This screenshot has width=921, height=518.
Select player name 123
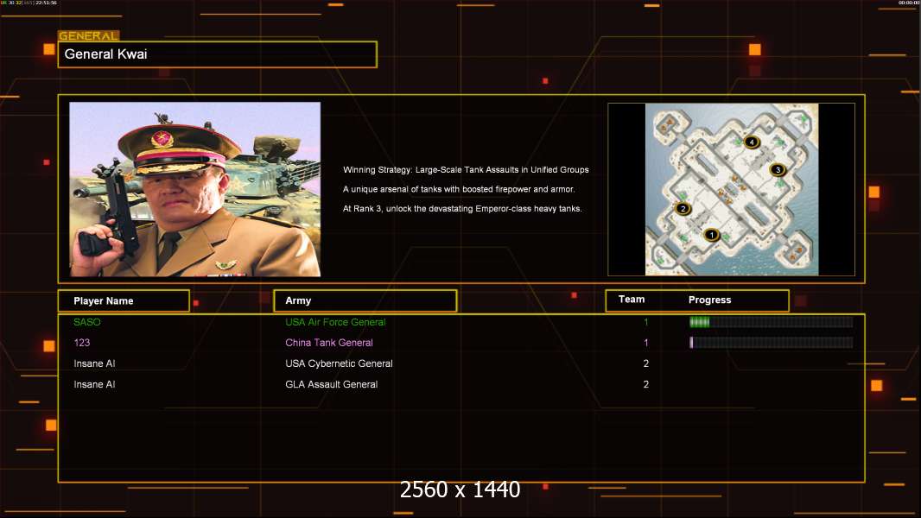click(81, 343)
